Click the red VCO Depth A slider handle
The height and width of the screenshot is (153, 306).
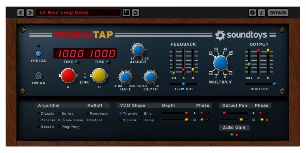tap(187, 113)
